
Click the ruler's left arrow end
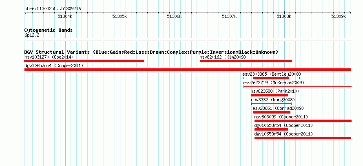pyautogui.click(x=25, y=13)
